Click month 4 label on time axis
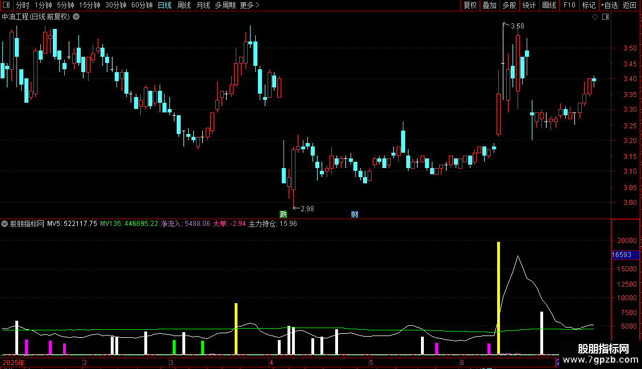The image size is (642, 369). [271, 362]
